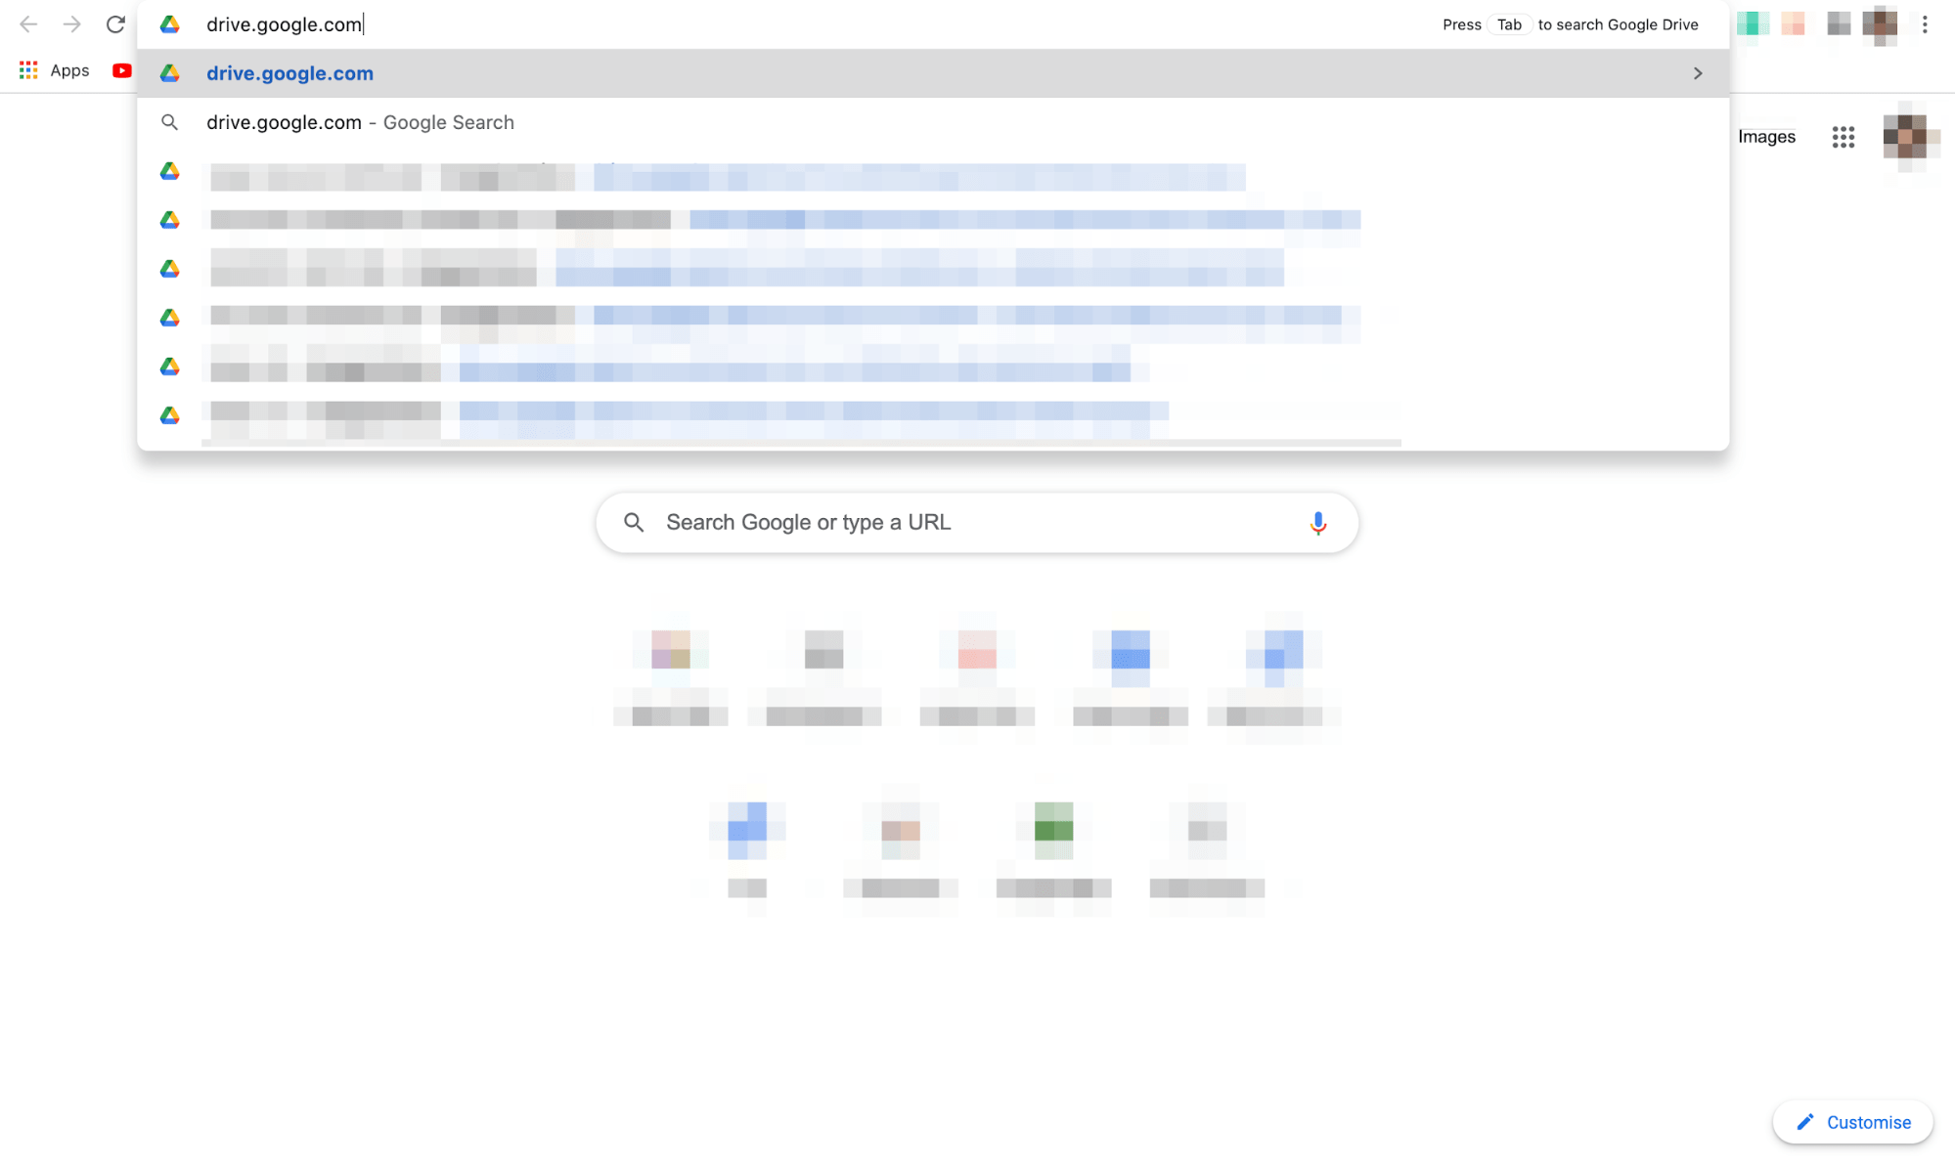The height and width of the screenshot is (1166, 1955).
Task: Click the Google Drive icon next to URL
Action: pos(171,23)
